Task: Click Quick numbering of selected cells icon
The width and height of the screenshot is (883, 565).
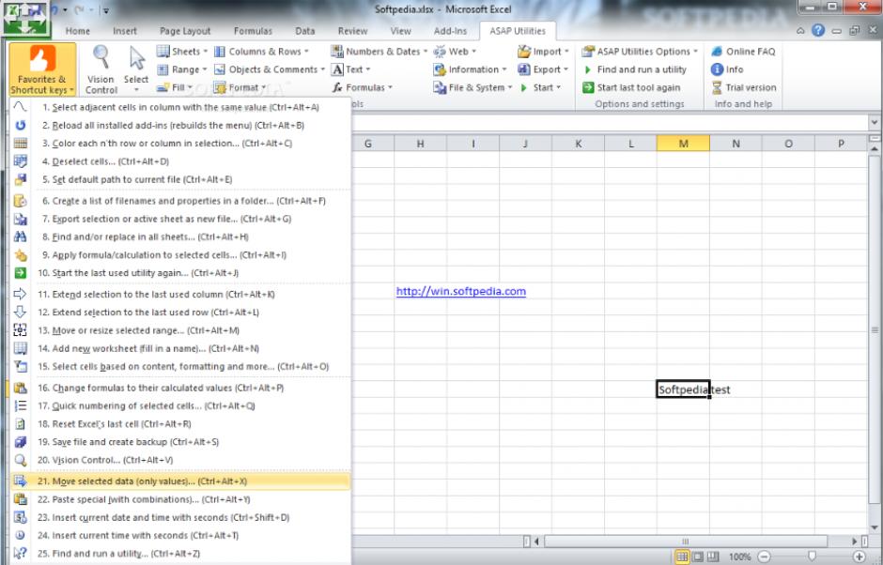Action: pos(21,405)
